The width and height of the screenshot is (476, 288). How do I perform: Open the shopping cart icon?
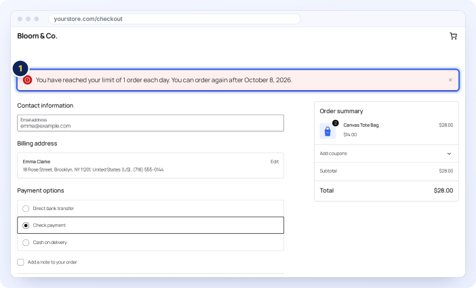coord(453,36)
